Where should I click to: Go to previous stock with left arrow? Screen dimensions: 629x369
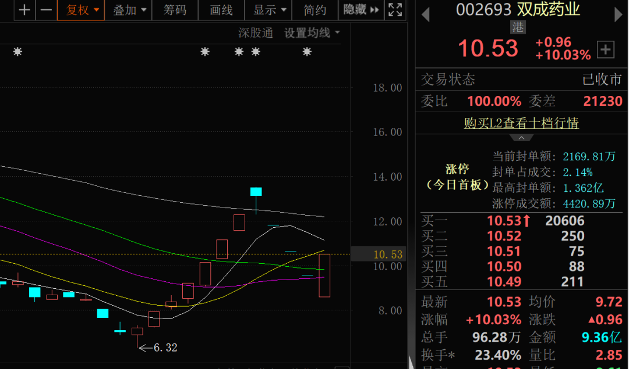click(x=426, y=15)
